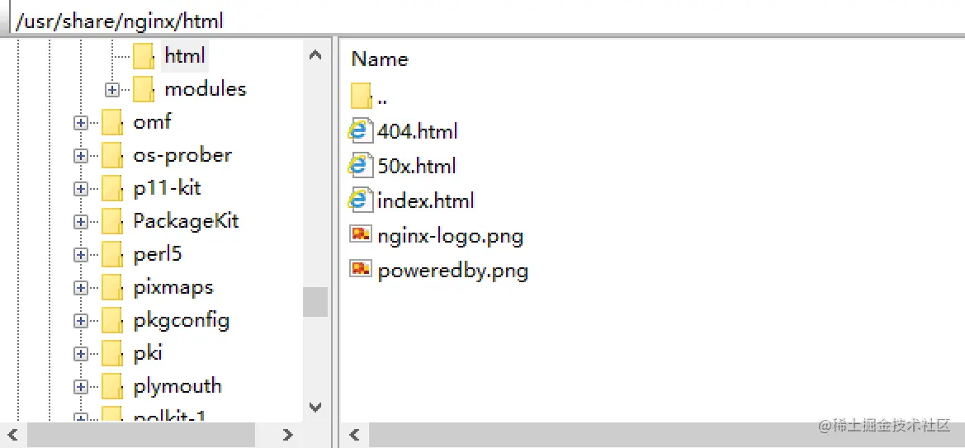965x448 pixels.
Task: Click the tree panel scroll left arrow
Action: tap(13, 435)
